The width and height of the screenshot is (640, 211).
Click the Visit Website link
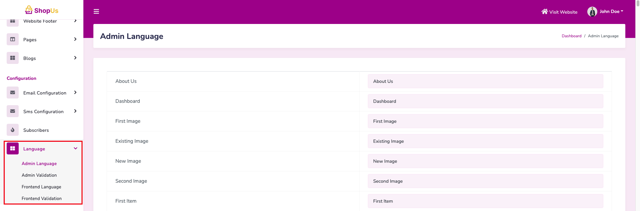click(559, 12)
